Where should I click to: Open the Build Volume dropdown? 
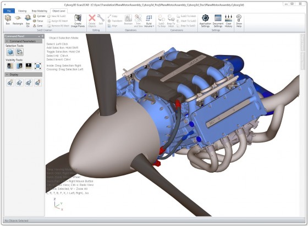click(x=149, y=20)
